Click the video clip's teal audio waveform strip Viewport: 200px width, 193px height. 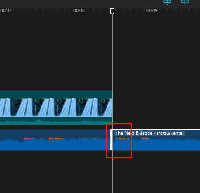point(56,121)
